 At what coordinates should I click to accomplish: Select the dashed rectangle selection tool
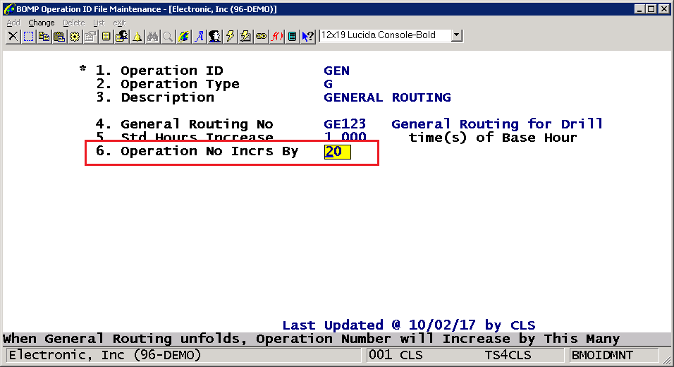28,37
